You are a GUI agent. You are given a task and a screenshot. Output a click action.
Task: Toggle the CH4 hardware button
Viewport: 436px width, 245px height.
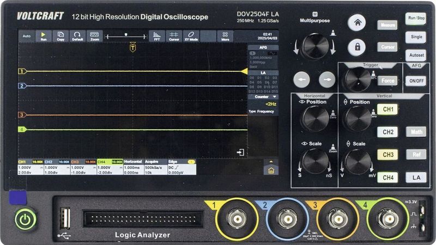(388, 177)
